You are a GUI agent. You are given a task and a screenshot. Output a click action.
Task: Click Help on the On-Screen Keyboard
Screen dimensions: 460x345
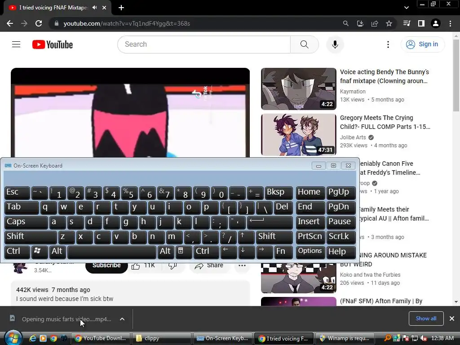pyautogui.click(x=341, y=252)
